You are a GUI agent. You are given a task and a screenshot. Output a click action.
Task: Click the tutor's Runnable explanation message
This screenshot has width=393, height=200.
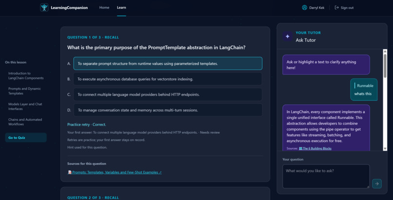coord(326,128)
